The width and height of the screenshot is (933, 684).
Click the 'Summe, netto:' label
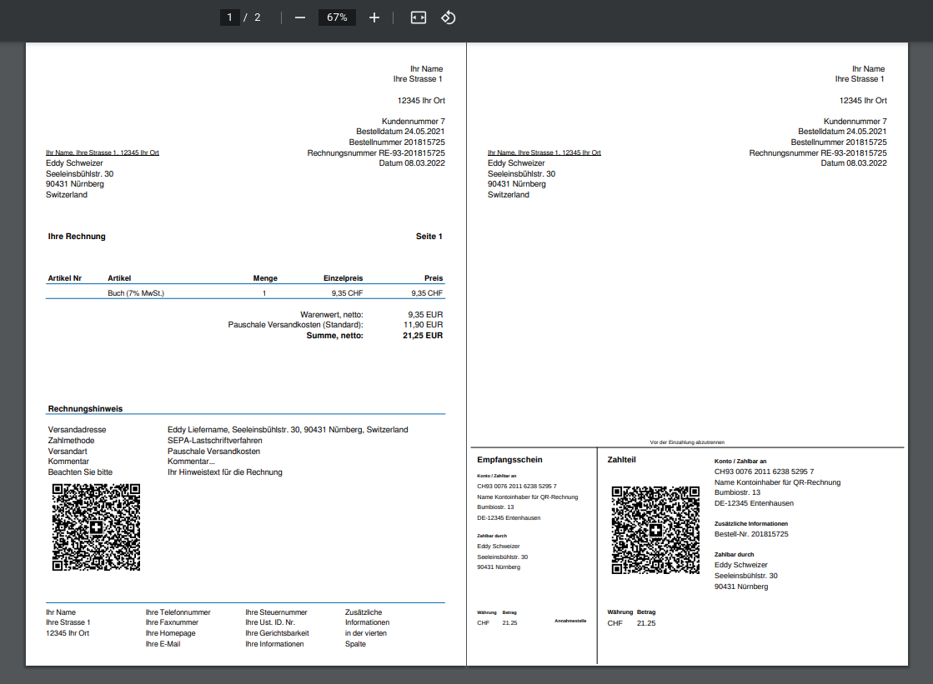click(x=334, y=336)
